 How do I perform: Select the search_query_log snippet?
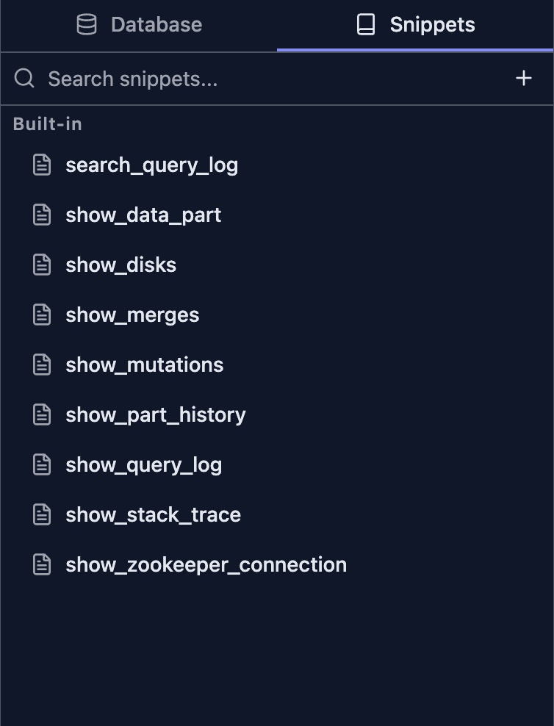point(151,165)
